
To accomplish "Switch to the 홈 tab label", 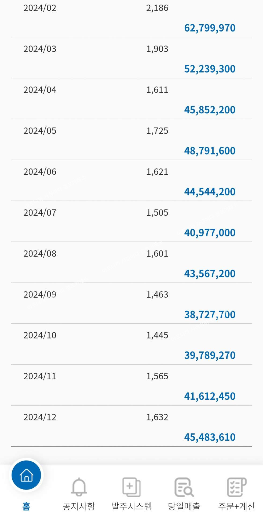I will pos(26,506).
